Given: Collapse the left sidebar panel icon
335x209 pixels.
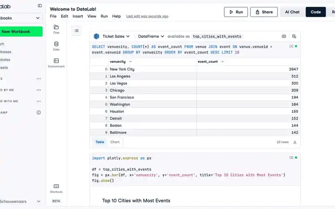Looking at the screenshot, I should pyautogui.click(x=40, y=6).
